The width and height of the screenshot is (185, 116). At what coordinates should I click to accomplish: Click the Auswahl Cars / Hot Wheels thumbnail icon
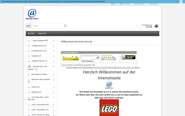coord(29,67)
